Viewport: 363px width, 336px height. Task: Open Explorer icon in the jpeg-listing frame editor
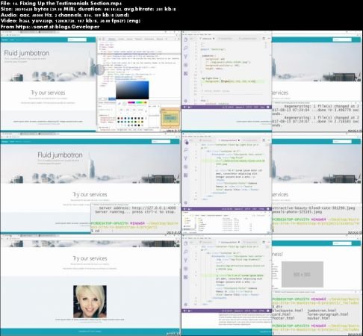pyautogui.click(x=186, y=142)
